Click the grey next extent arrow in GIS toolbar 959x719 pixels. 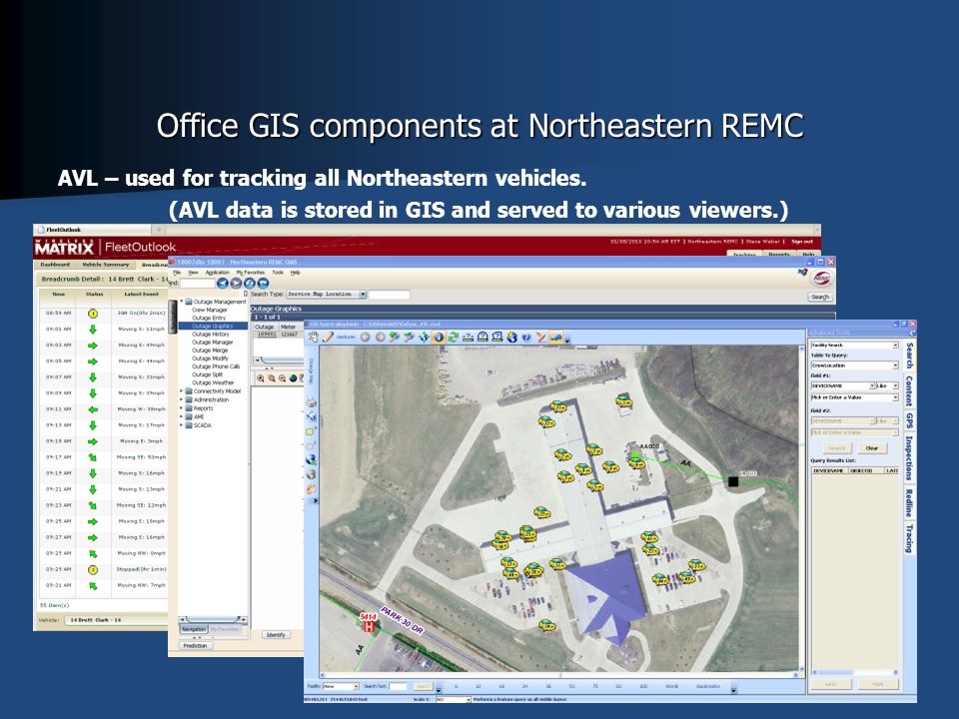[x=380, y=337]
